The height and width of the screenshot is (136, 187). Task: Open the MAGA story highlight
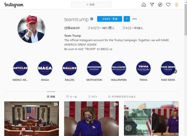(x=45, y=68)
